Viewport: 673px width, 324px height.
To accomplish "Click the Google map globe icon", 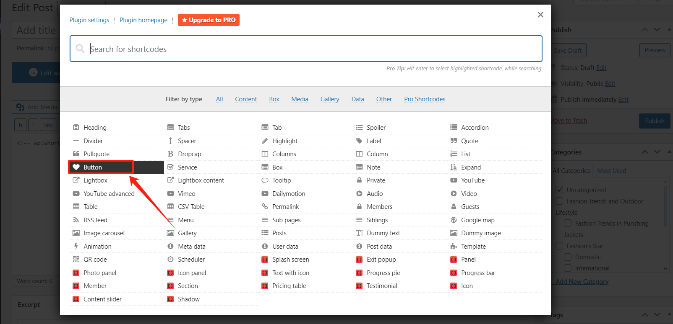I will [454, 220].
